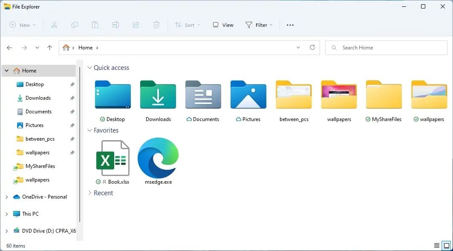Click the Delete trash can icon
The height and width of the screenshot is (251, 453).
pyautogui.click(x=156, y=25)
